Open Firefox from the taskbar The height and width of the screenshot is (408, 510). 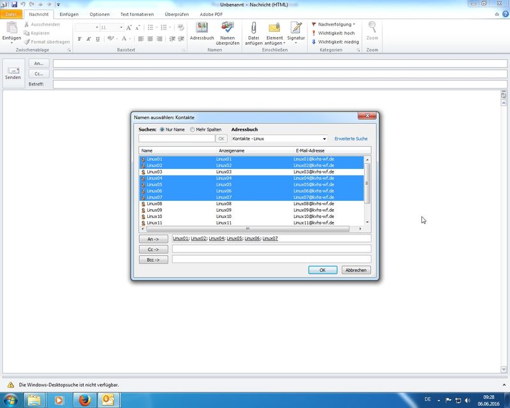(x=82, y=400)
